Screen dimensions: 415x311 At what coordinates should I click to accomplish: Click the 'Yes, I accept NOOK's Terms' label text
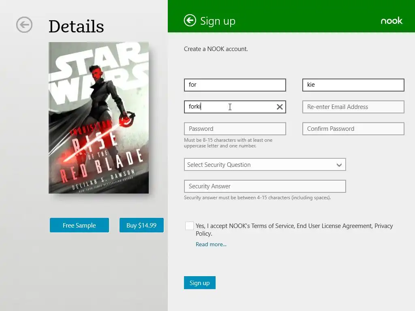294,230
